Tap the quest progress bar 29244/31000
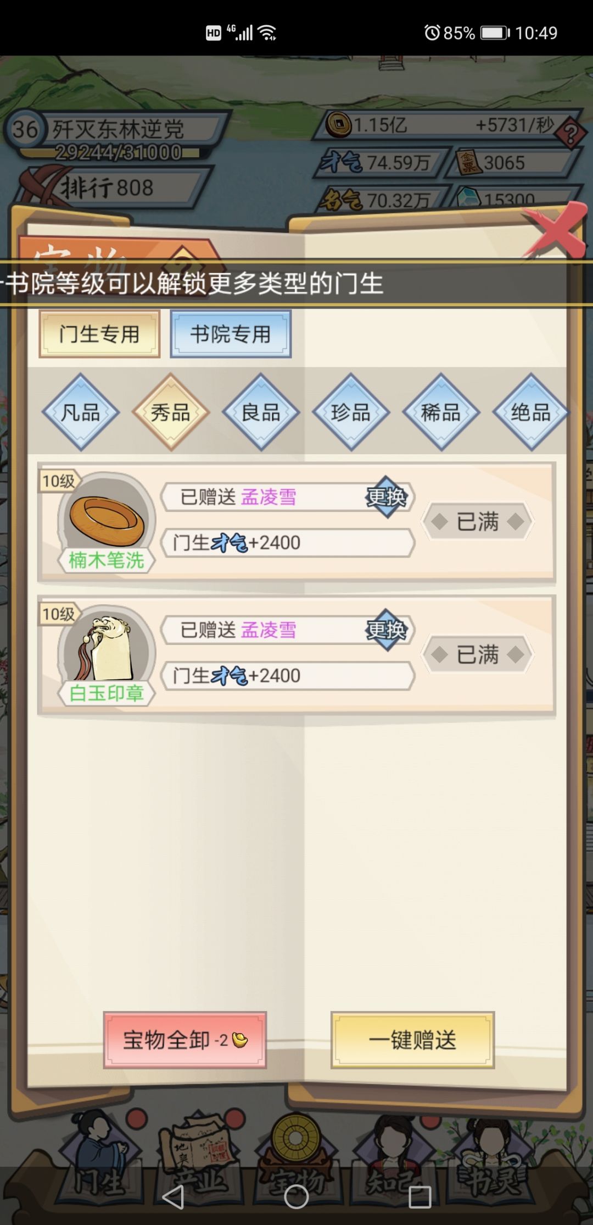 coord(118,152)
